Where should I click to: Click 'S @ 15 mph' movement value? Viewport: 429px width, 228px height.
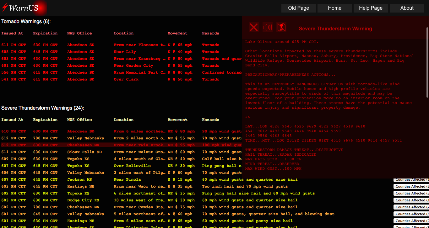(180, 179)
